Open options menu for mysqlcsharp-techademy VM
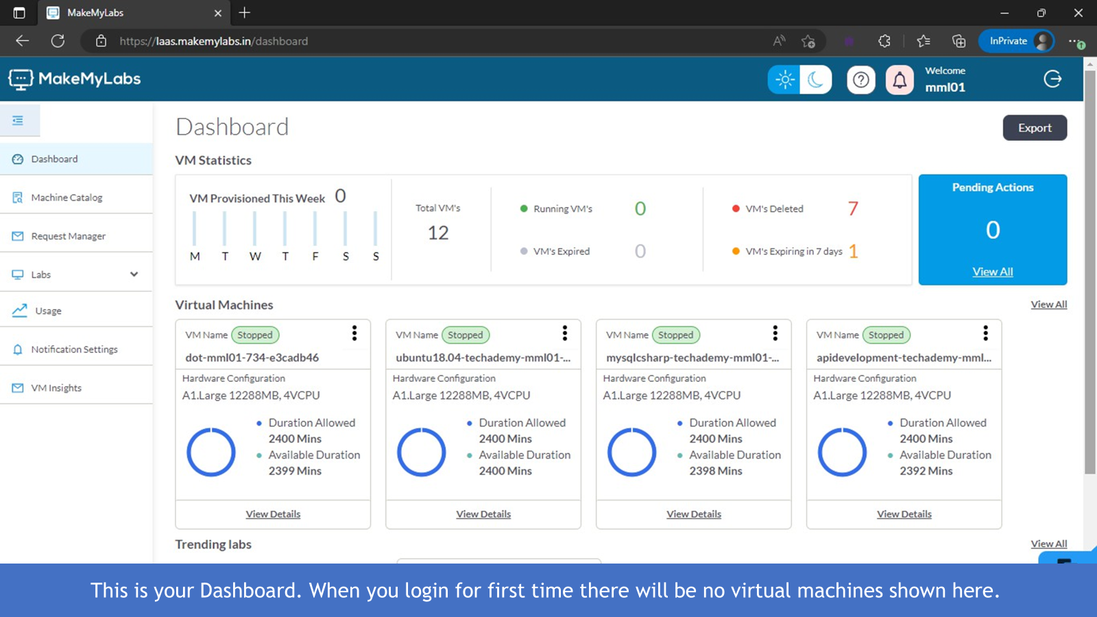Viewport: 1097px width, 617px height. tap(775, 333)
